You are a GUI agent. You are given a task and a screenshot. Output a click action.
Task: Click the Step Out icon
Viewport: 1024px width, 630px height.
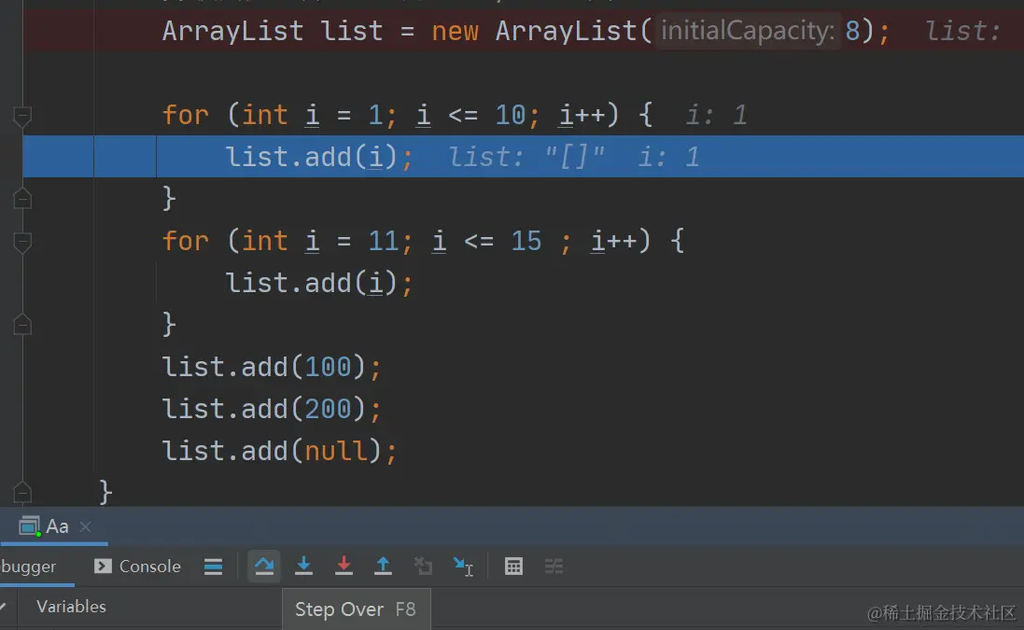(x=384, y=566)
